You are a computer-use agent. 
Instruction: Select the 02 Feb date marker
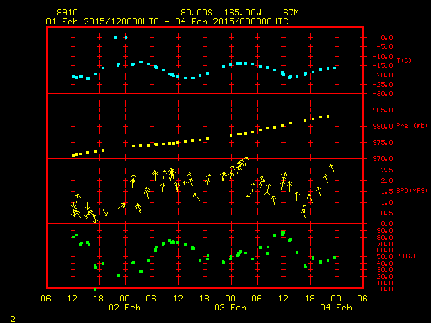pos(125,308)
